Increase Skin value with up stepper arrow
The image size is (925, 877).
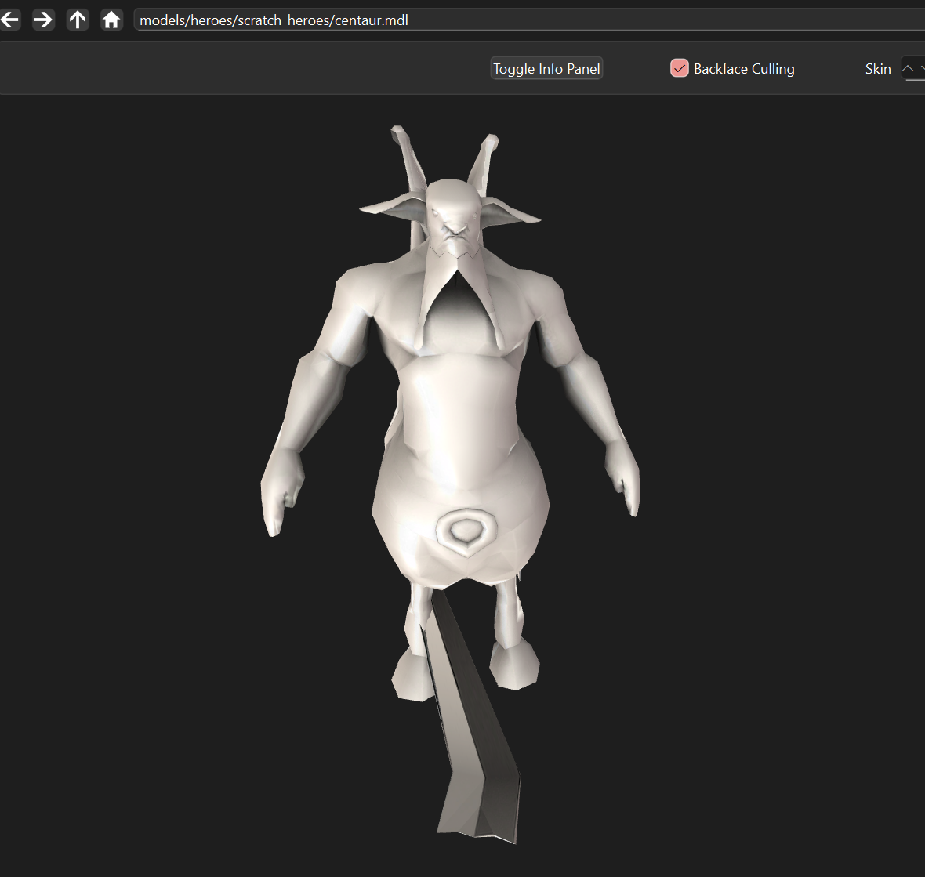pyautogui.click(x=909, y=68)
